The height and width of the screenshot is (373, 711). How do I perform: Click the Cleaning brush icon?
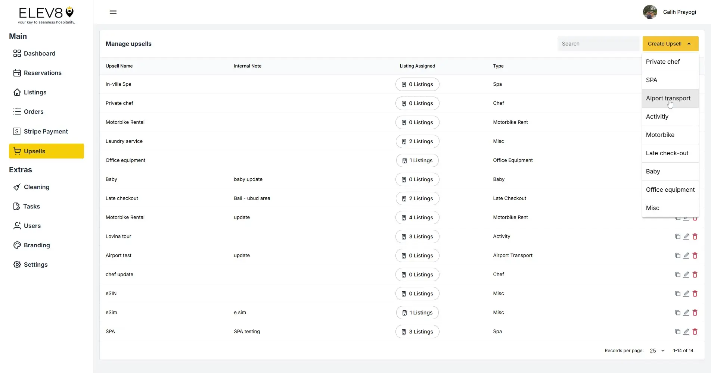tap(17, 187)
